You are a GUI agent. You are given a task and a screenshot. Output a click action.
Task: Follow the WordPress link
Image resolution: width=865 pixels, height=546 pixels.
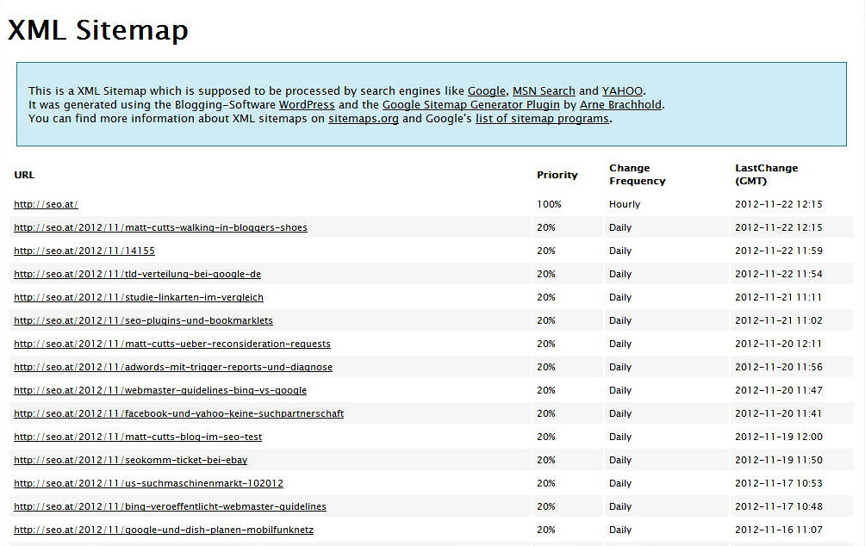307,105
